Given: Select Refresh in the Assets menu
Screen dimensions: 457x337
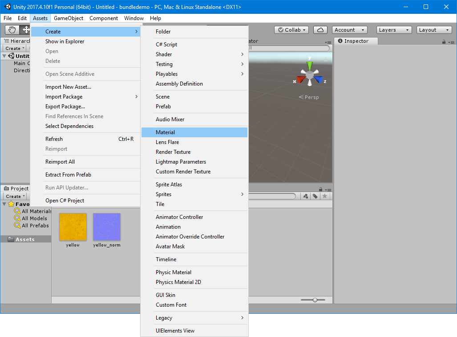Looking at the screenshot, I should pos(85,139).
